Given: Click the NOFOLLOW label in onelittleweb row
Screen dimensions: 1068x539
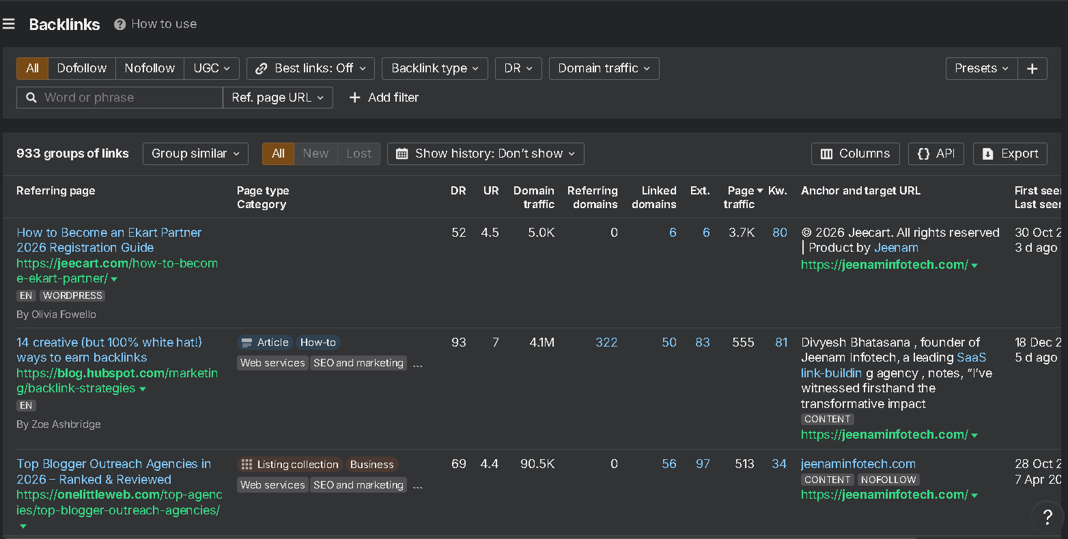Looking at the screenshot, I should 888,480.
